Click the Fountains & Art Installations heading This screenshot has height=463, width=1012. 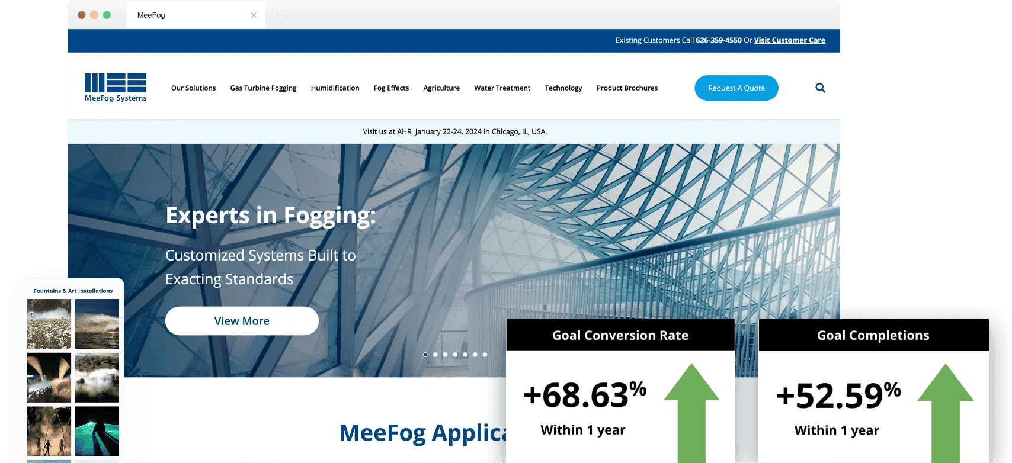coord(73,291)
